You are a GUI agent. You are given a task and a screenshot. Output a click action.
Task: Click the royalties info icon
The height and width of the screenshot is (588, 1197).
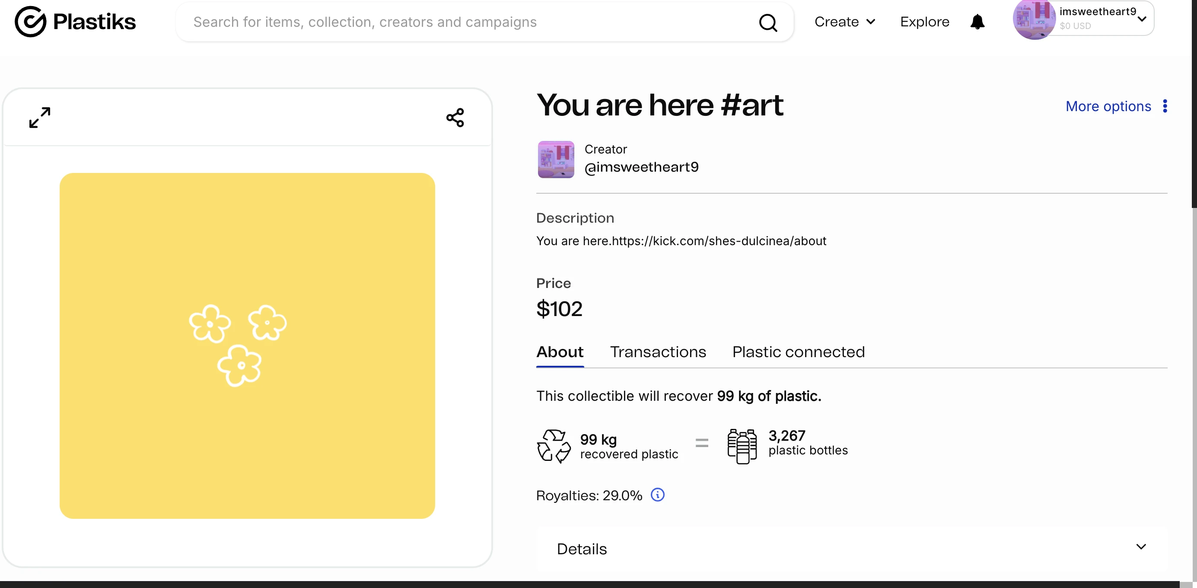(657, 495)
